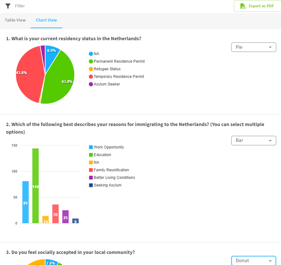Click the 7.6% donut slice label
Screen dimensions: 281x265
(x=51, y=263)
